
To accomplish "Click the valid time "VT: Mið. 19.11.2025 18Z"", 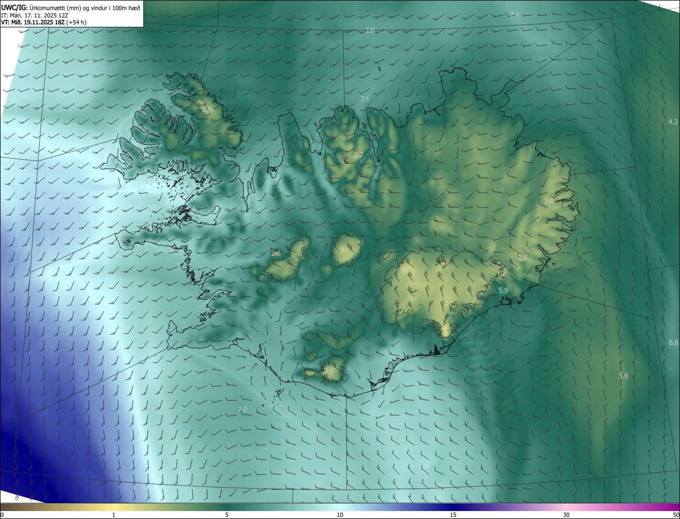I will coord(32,22).
